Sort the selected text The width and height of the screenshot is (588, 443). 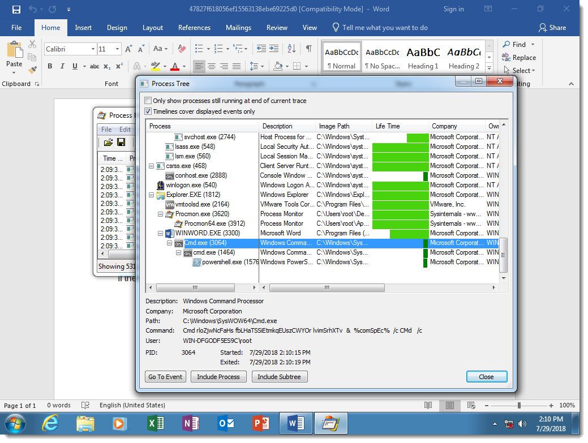tap(292, 49)
